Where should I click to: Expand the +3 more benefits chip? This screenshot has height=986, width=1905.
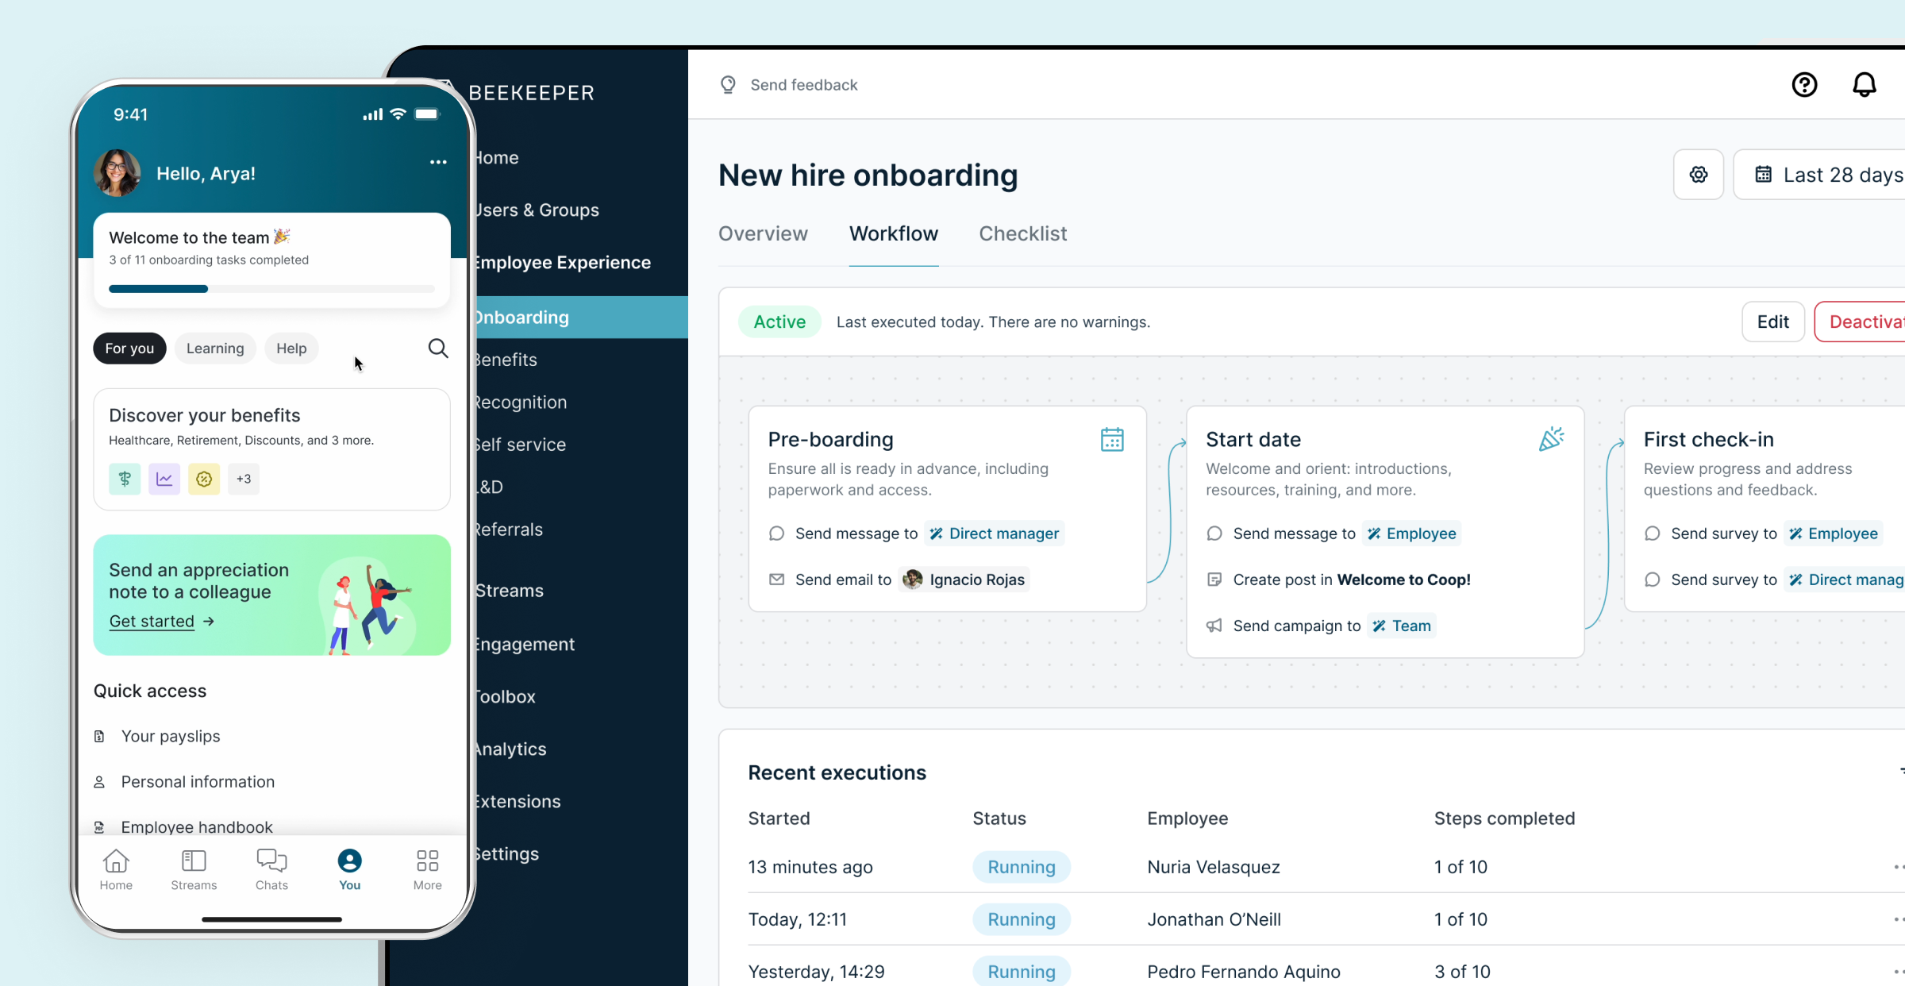(244, 479)
